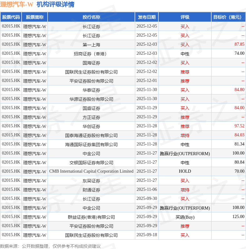Viewport: 246px width, 249px height.
Task: Select the 买进(Buy) rating cell
Action: click(185, 217)
